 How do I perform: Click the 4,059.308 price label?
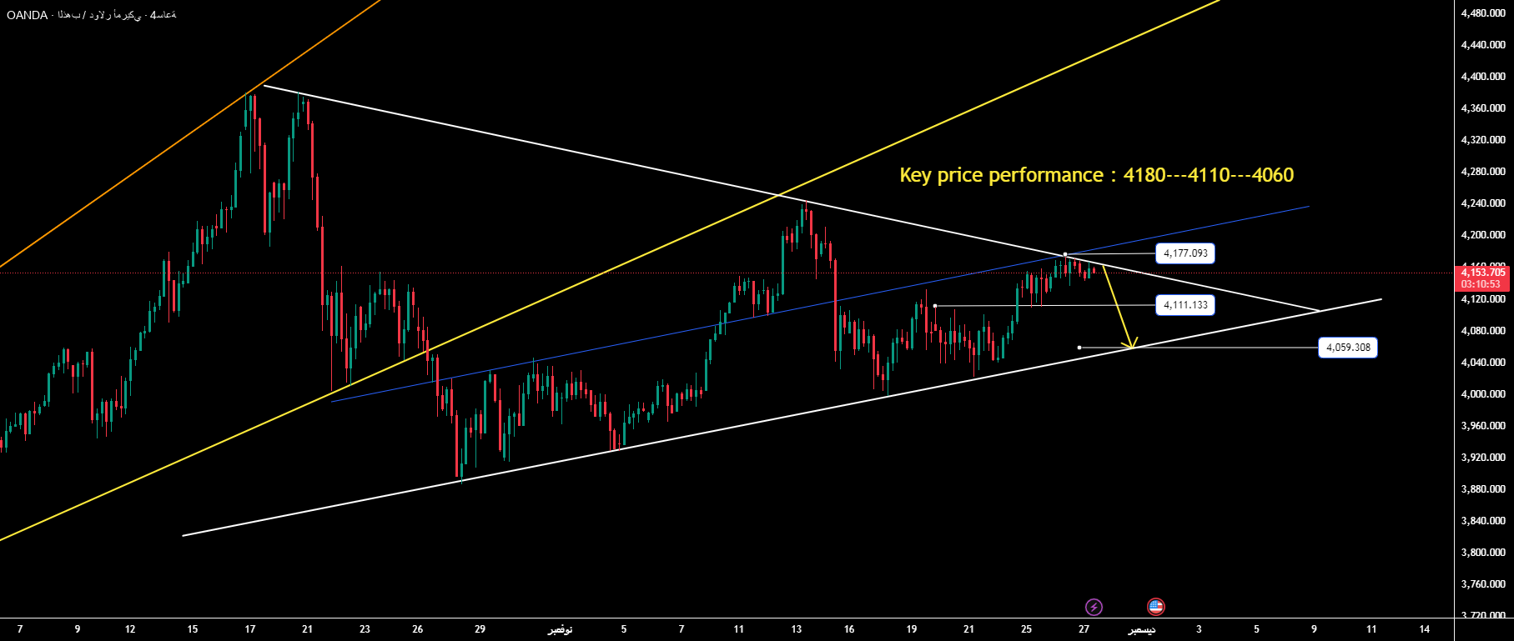pyautogui.click(x=1348, y=348)
